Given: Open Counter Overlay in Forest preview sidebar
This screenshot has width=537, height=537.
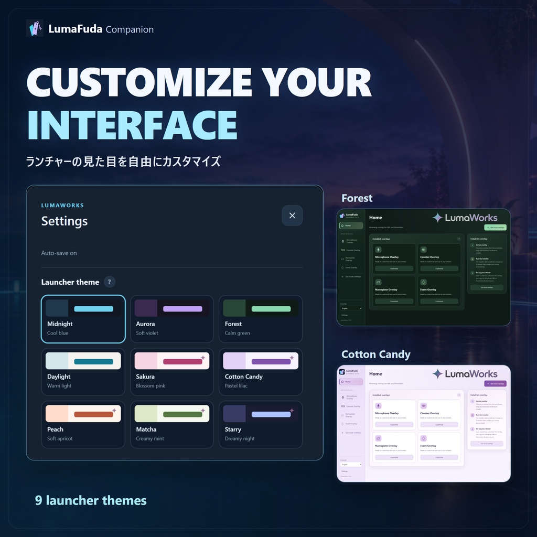Looking at the screenshot, I should click(x=351, y=250).
